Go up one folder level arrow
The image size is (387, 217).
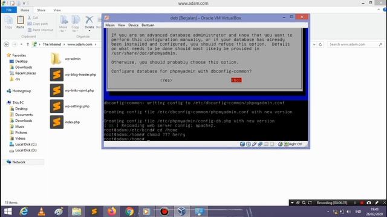[x=28, y=44]
